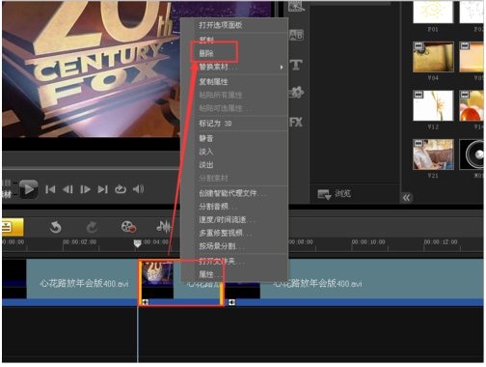Viewport: 486px width, 367px height.
Task: Select the V21 library thumbnail
Action: click(x=433, y=155)
